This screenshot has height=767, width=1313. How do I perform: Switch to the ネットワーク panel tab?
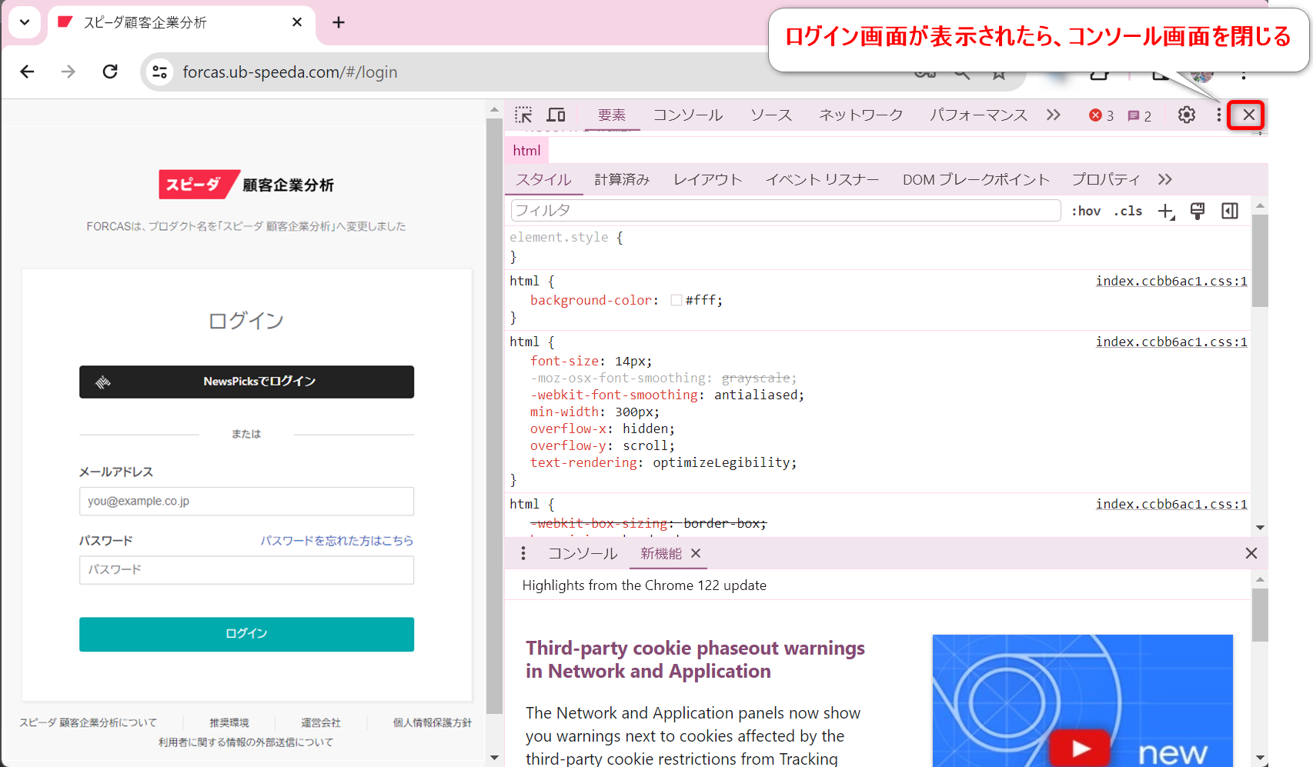pyautogui.click(x=860, y=115)
